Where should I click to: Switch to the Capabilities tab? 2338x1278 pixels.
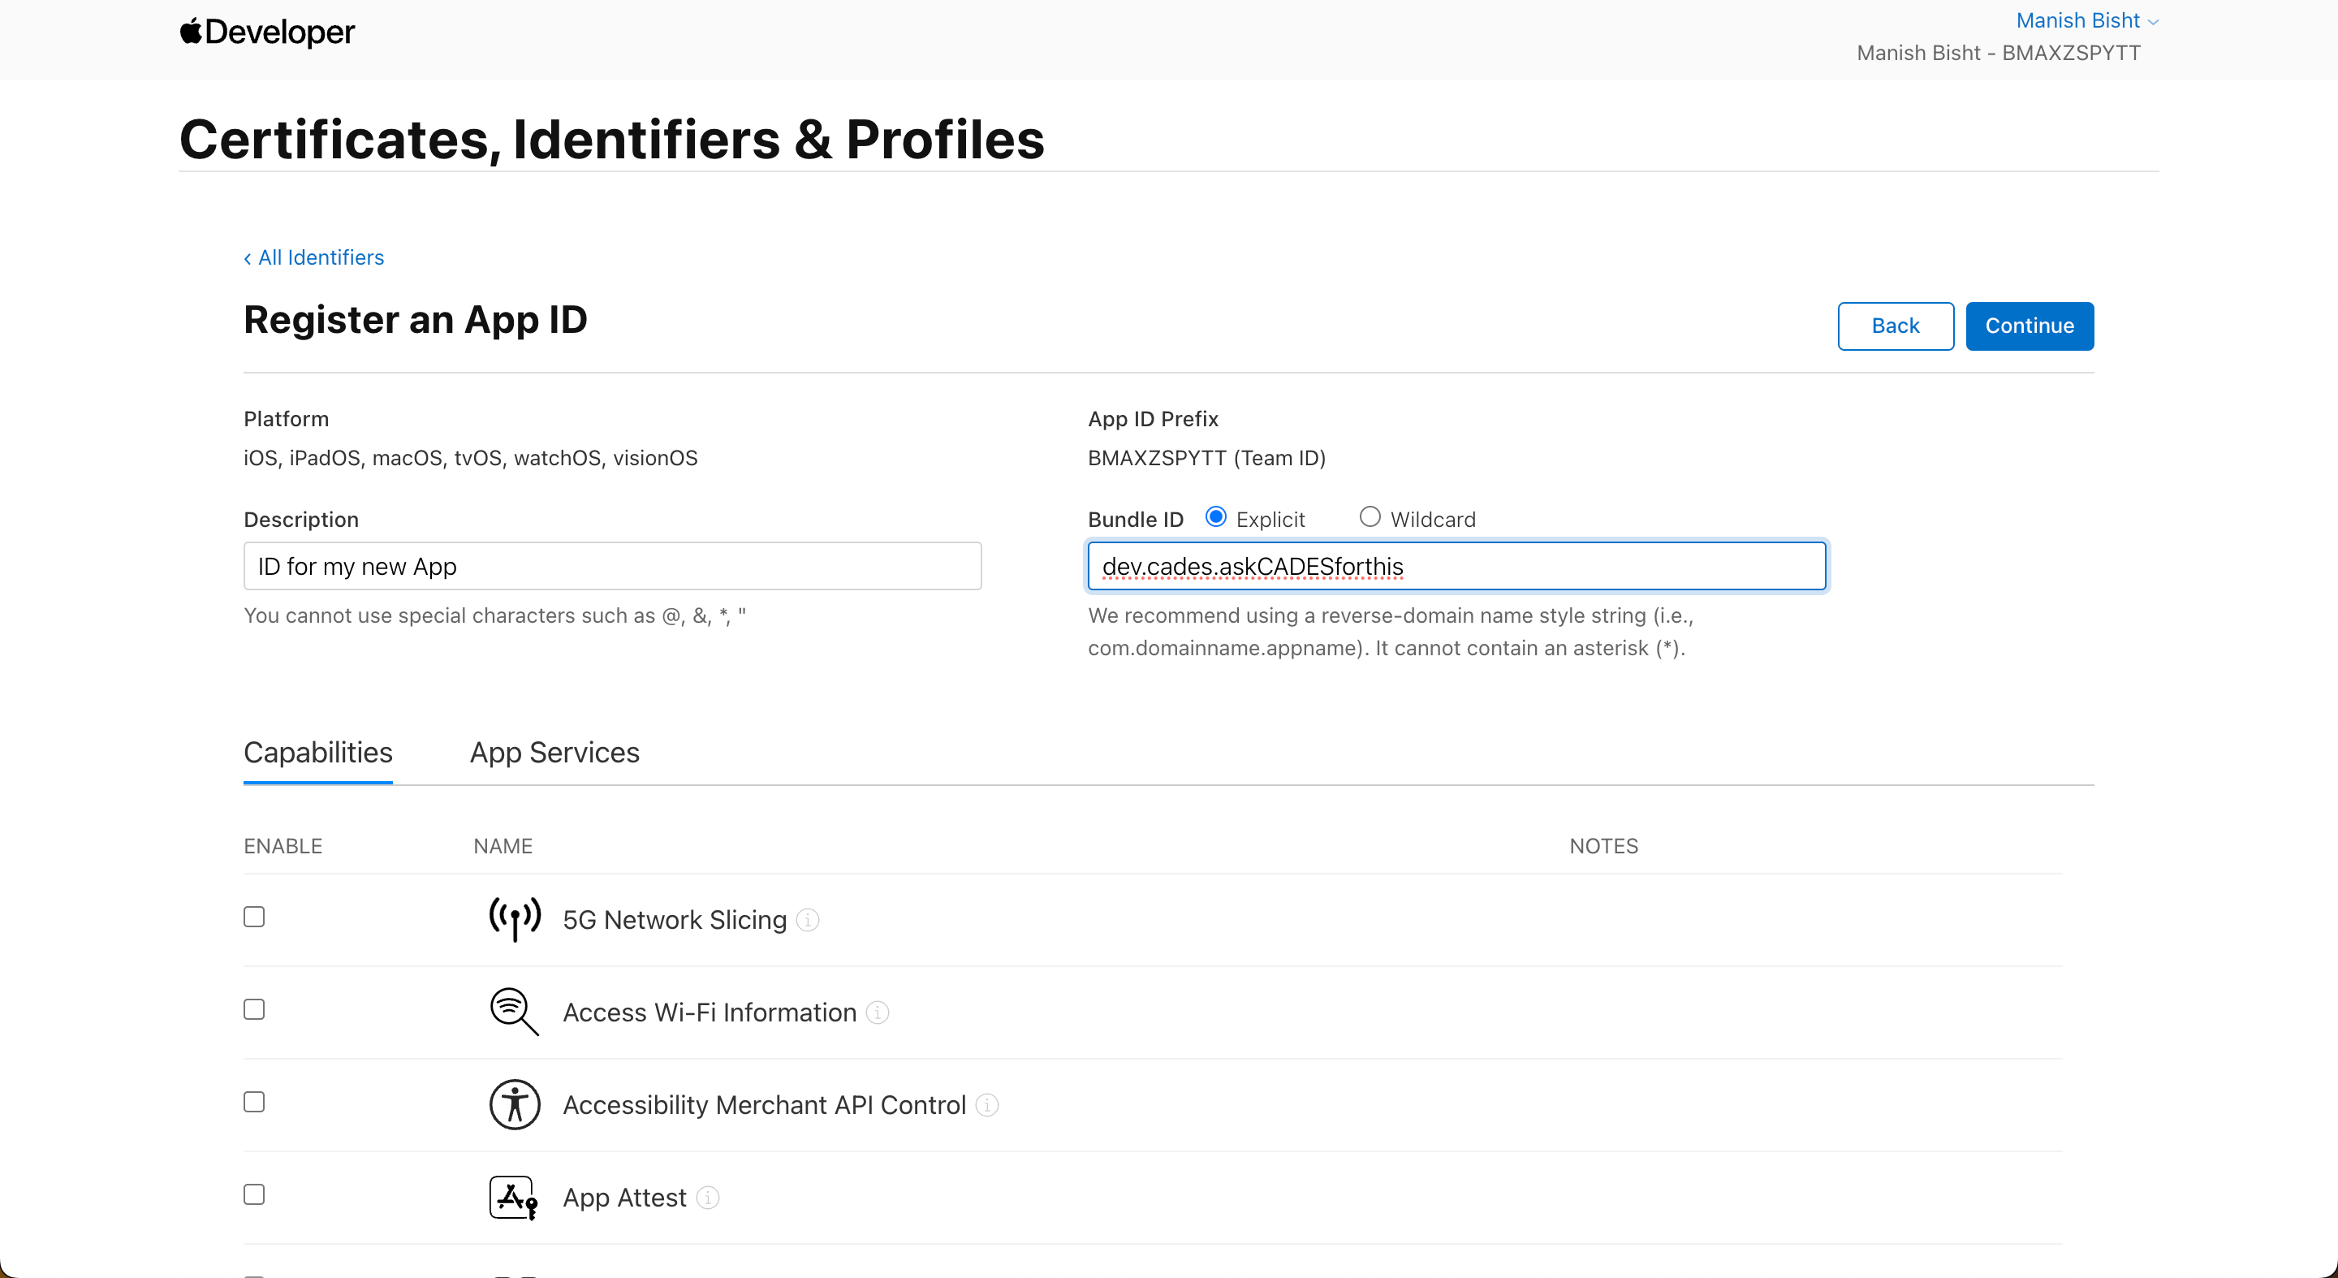pos(317,753)
